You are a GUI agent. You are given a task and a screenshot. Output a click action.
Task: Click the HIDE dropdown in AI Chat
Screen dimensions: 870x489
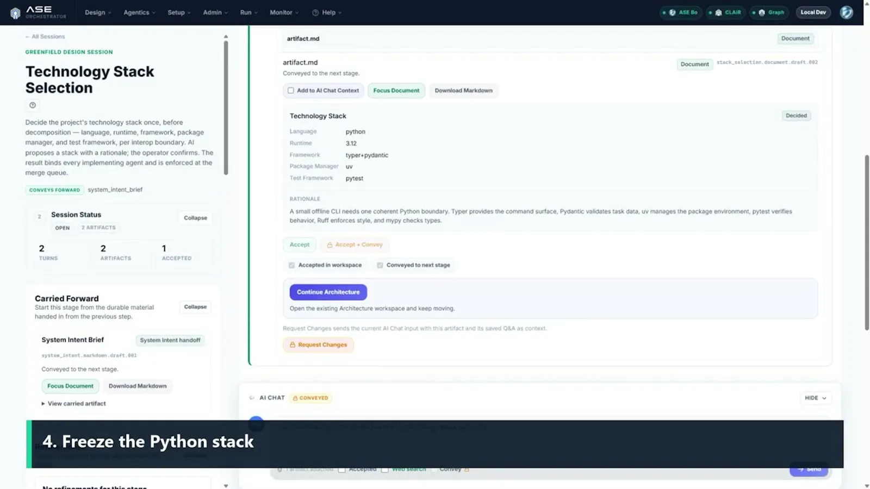click(x=816, y=398)
